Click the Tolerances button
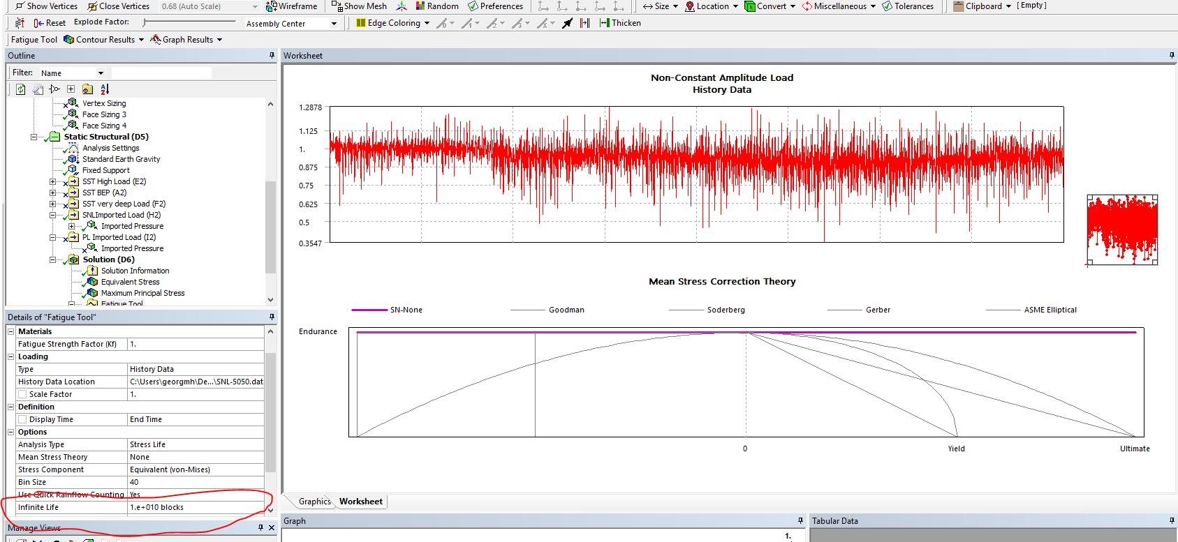Screen dimensions: 1178x542 (x=908, y=6)
